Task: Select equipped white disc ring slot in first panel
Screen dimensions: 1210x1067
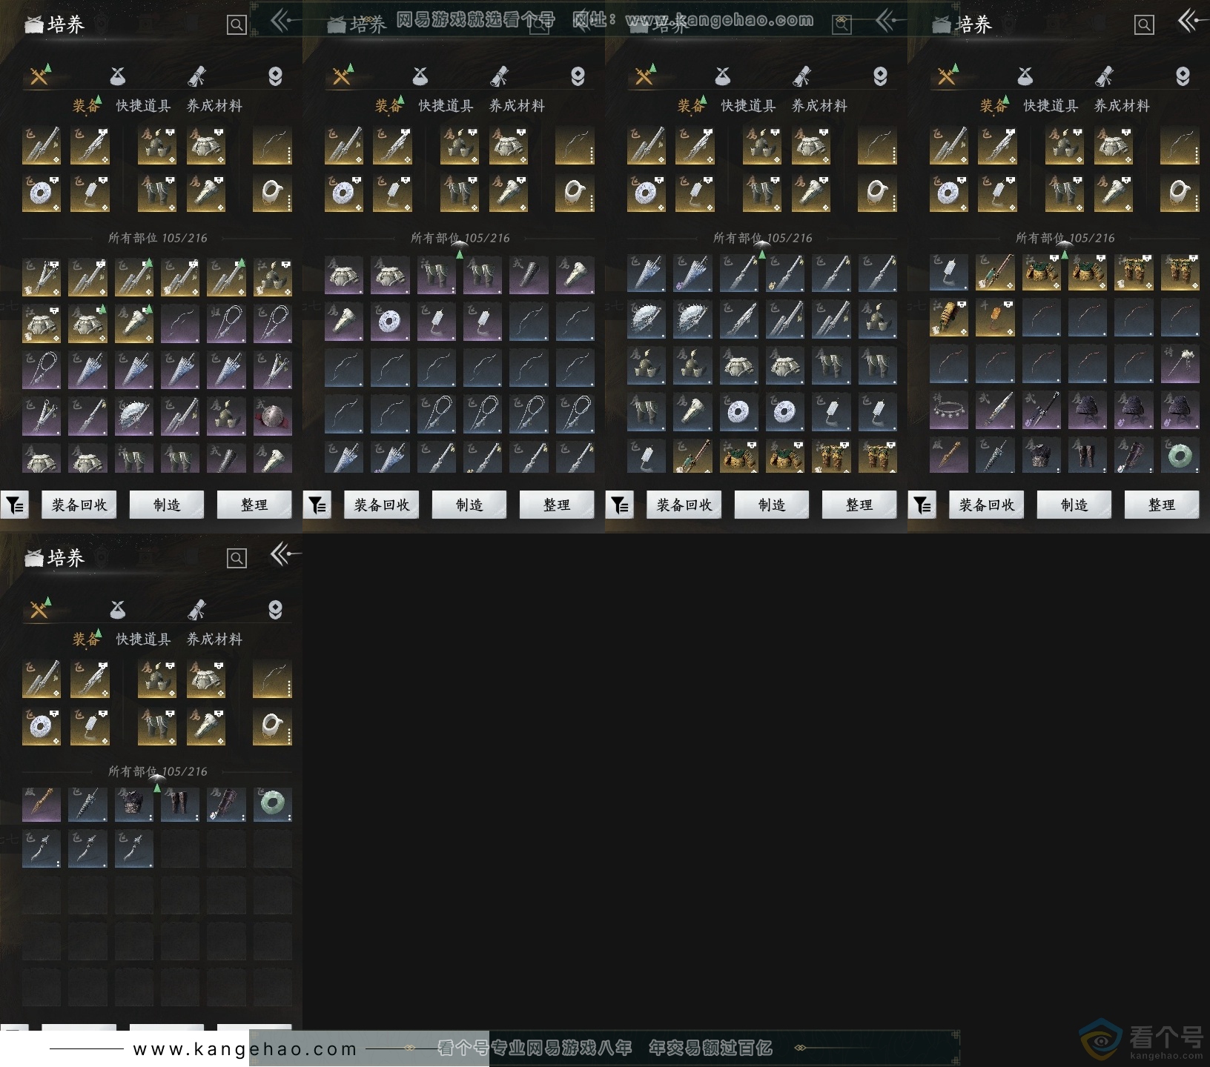Action: pos(42,193)
